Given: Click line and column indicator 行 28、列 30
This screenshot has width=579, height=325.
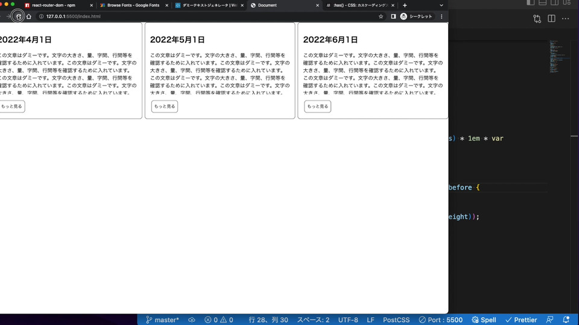Looking at the screenshot, I should (268, 320).
